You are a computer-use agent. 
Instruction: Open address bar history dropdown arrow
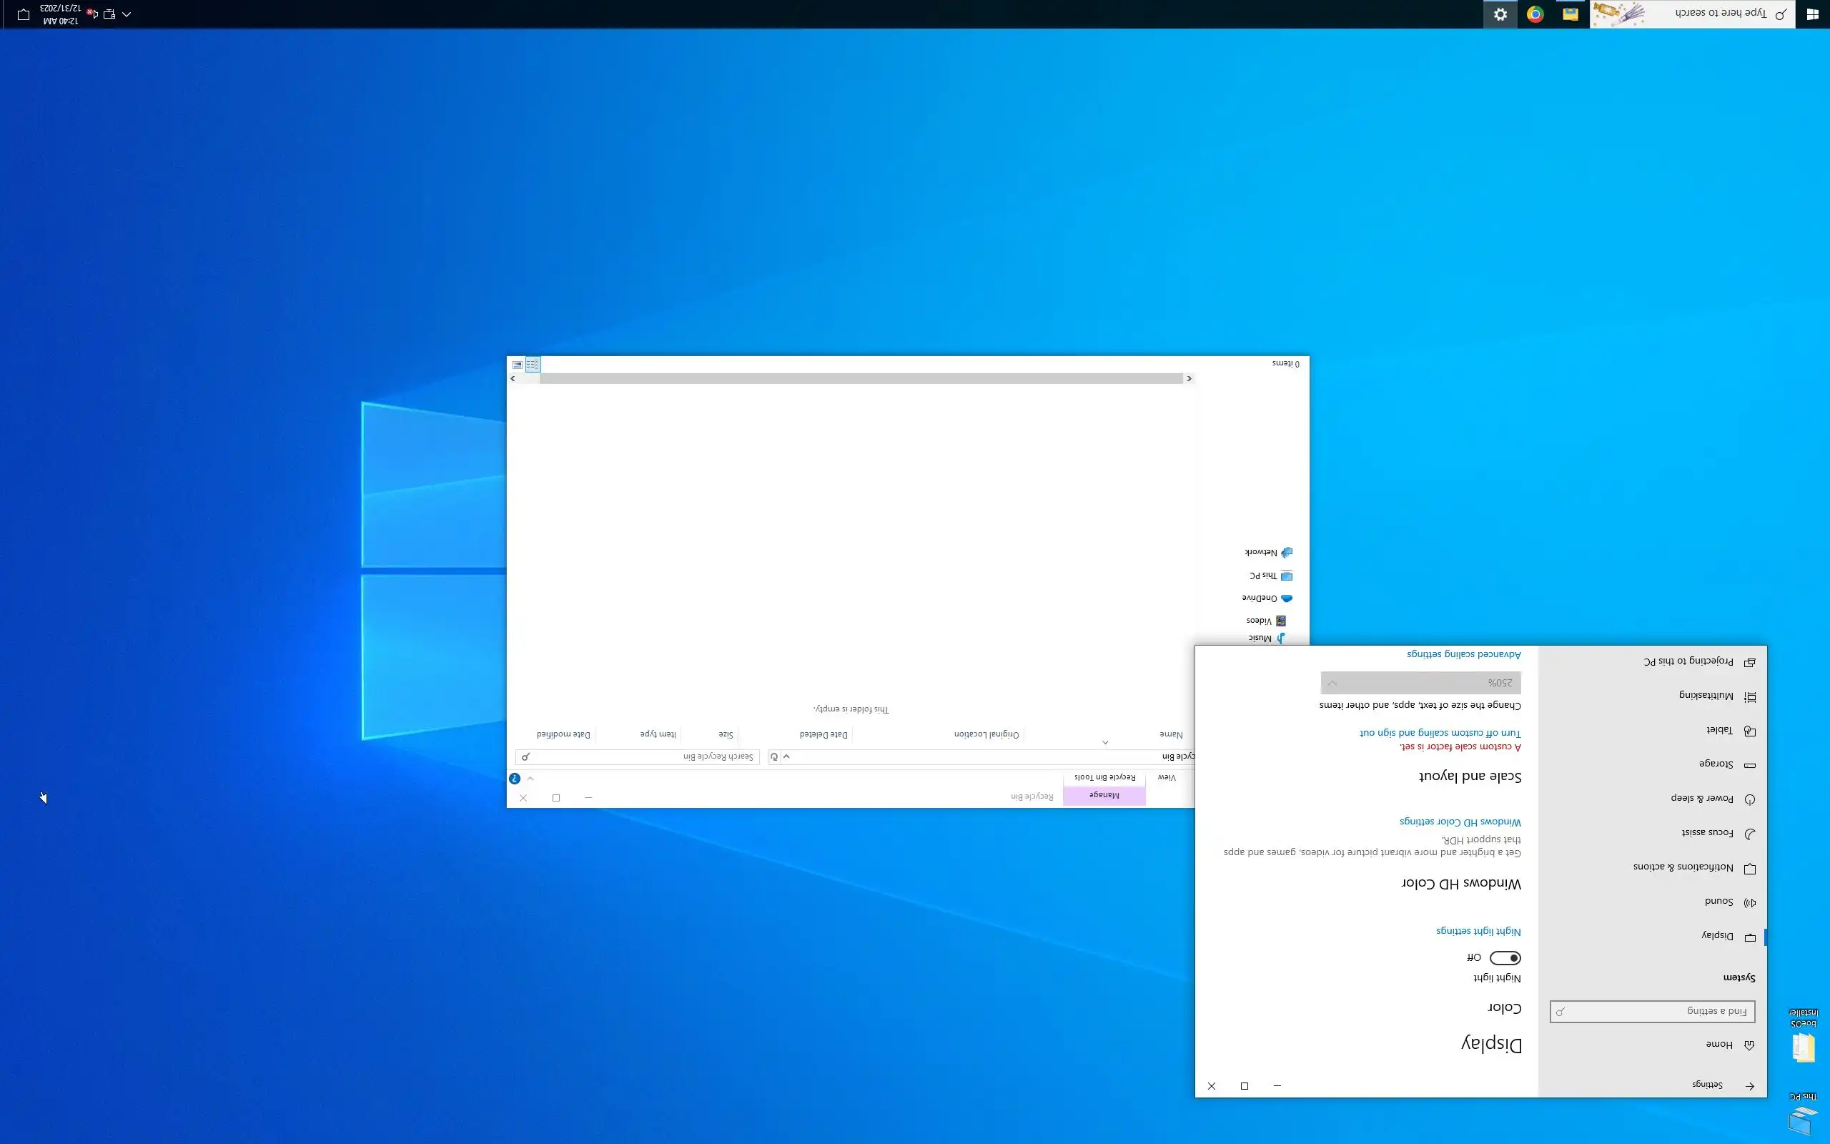coord(786,756)
